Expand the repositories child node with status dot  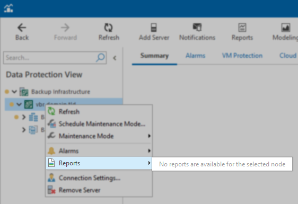point(24,117)
